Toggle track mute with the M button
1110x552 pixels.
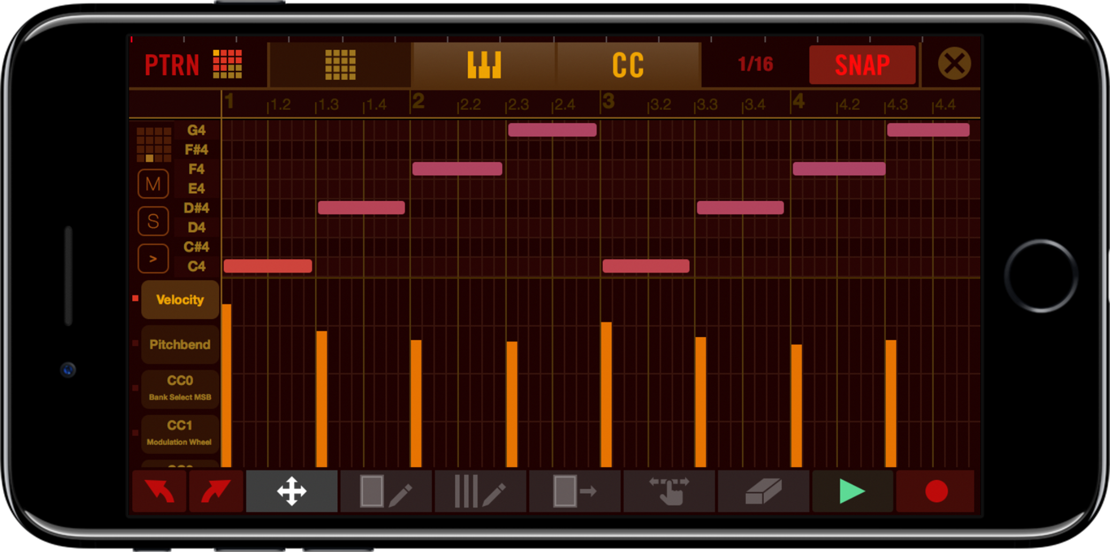[x=153, y=184]
